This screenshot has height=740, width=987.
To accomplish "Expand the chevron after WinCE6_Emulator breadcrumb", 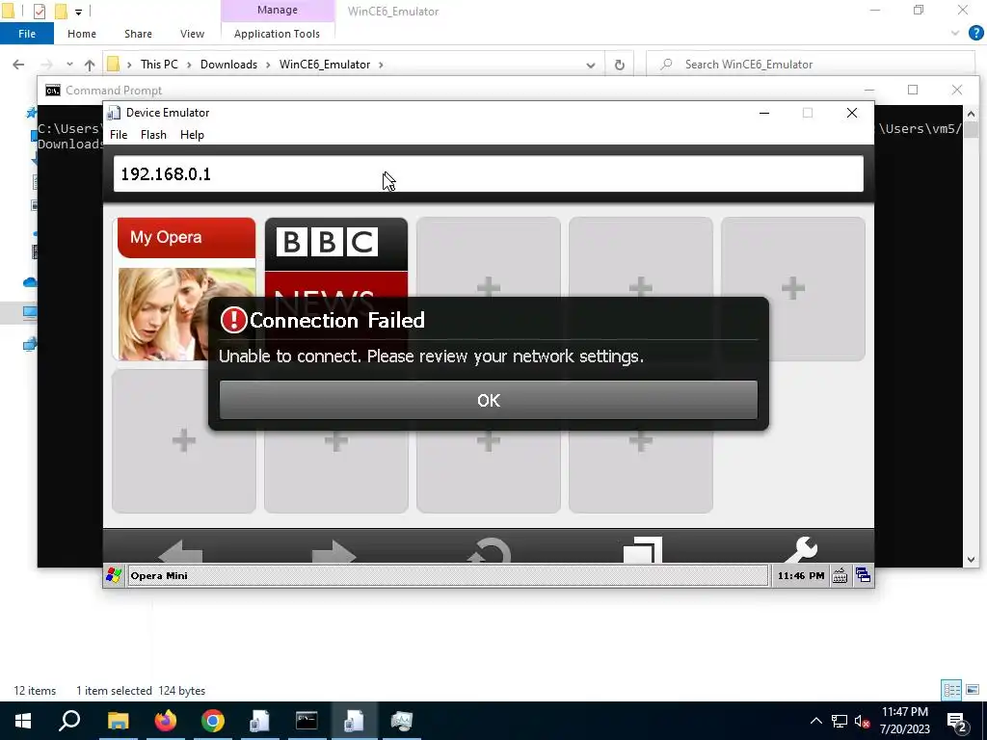I will click(381, 65).
